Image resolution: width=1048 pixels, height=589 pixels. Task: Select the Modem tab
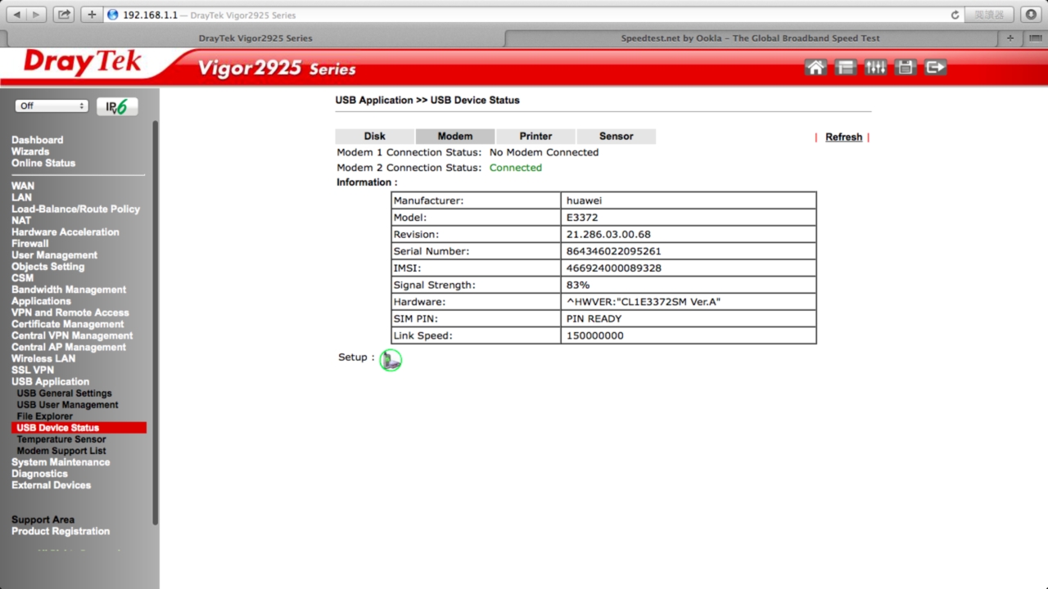455,136
